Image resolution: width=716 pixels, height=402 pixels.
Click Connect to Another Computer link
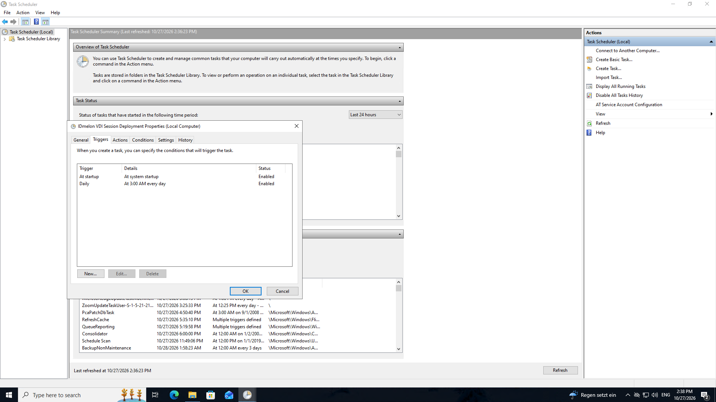click(627, 51)
